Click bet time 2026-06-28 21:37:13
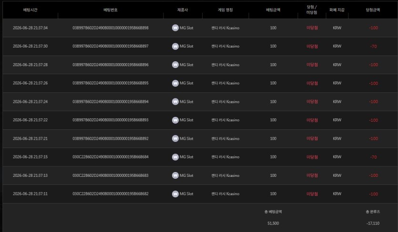Image resolution: width=398 pixels, height=232 pixels. pos(30,175)
